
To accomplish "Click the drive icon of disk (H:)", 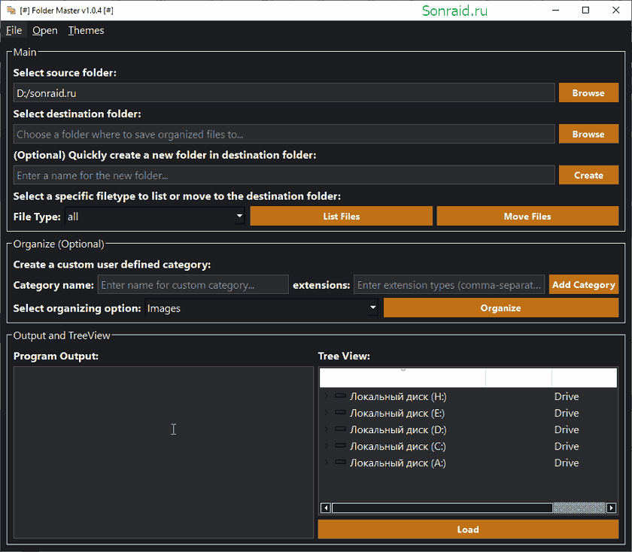I will [x=340, y=396].
